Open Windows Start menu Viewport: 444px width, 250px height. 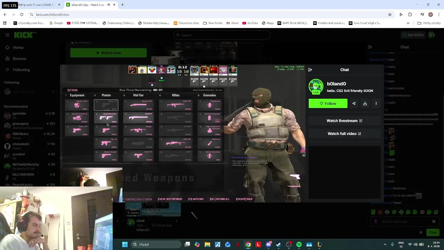tap(125, 244)
